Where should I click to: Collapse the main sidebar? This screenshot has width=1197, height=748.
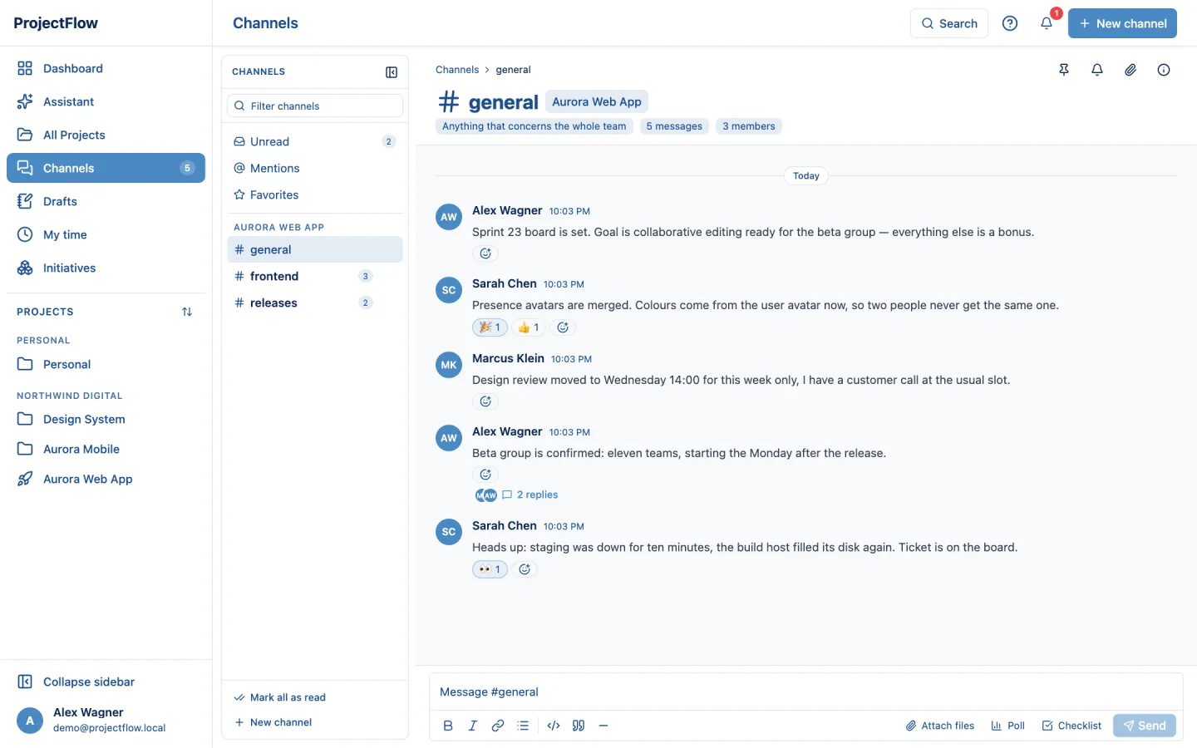[x=106, y=682]
